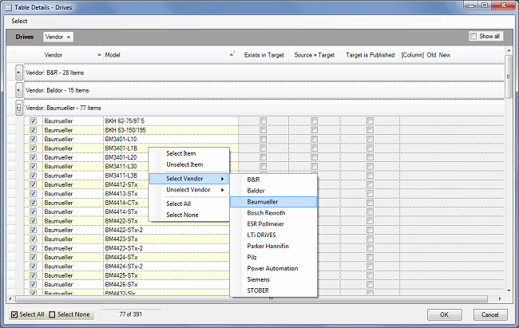Click the Select None button with empty box icon

(x=70, y=314)
